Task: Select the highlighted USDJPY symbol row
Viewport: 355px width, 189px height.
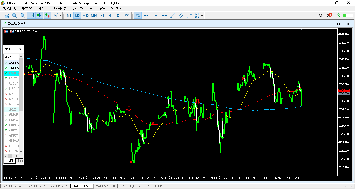Action: [x=11, y=73]
